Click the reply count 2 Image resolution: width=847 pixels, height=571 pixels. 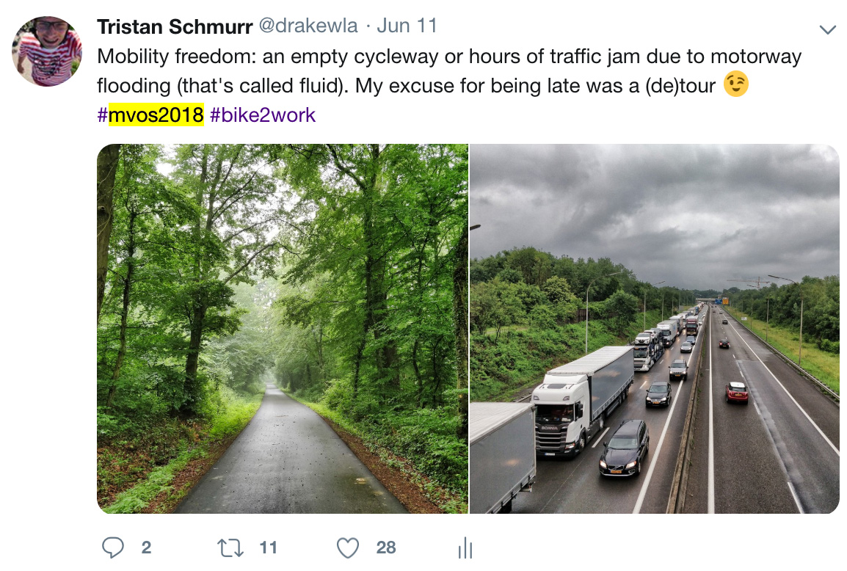[146, 548]
